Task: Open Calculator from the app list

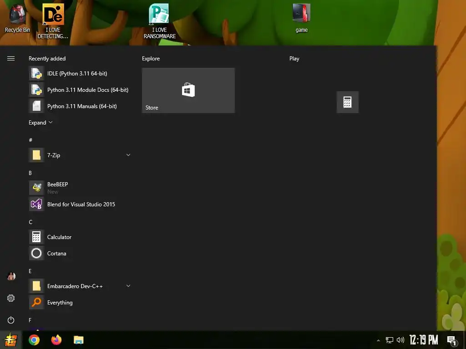Action: (x=80, y=237)
